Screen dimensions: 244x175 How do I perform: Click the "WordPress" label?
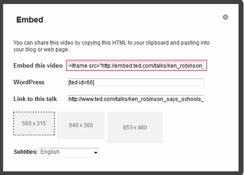(x=29, y=82)
